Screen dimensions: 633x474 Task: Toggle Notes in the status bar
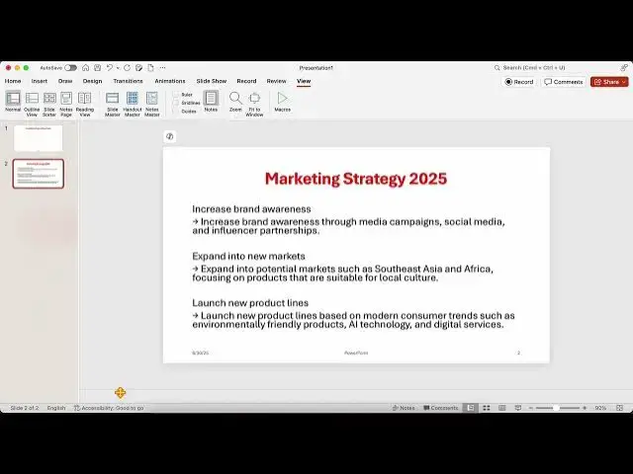pos(404,408)
